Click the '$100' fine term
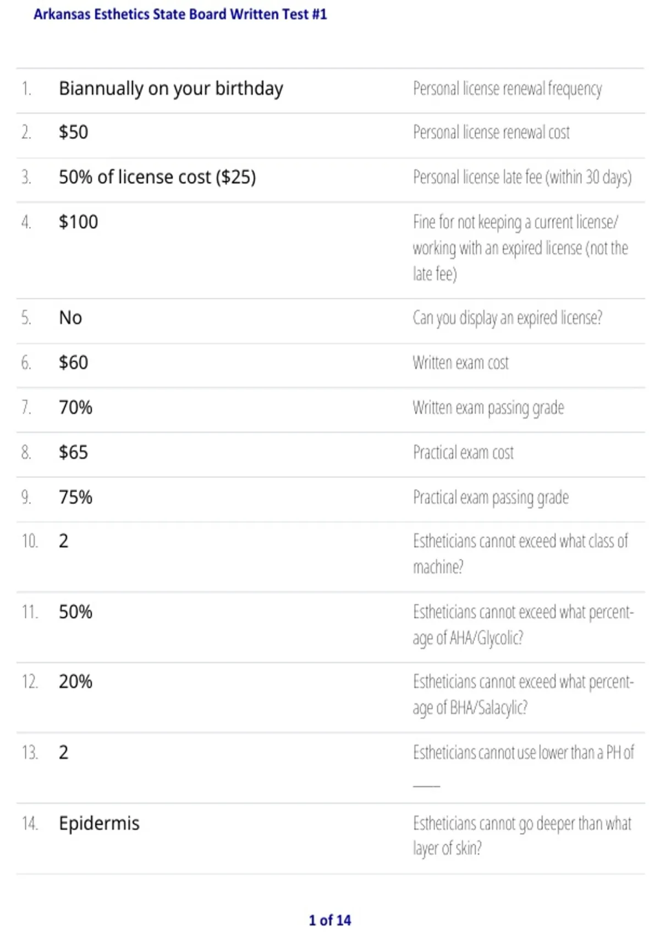This screenshot has width=660, height=936. (x=78, y=222)
